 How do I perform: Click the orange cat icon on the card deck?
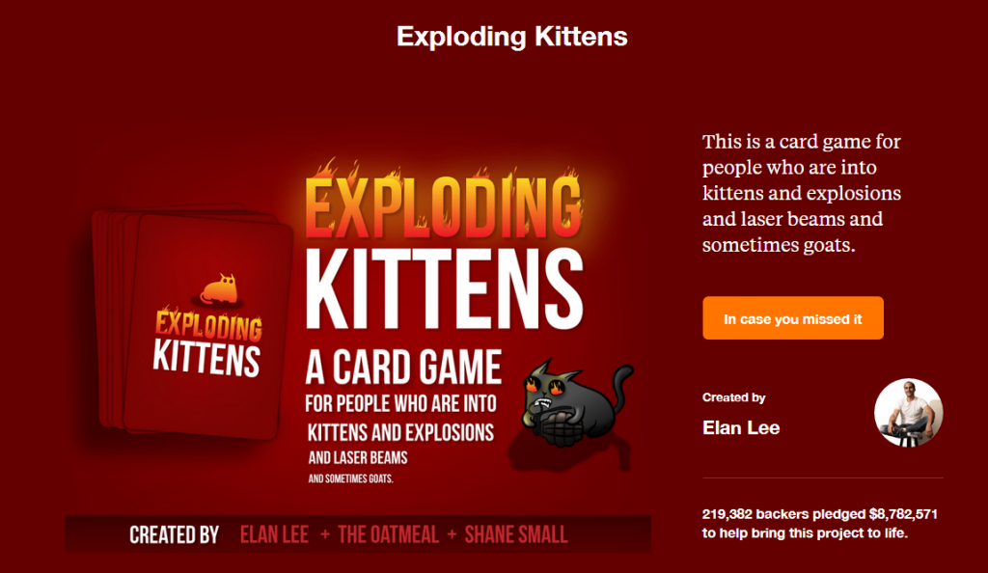click(219, 289)
